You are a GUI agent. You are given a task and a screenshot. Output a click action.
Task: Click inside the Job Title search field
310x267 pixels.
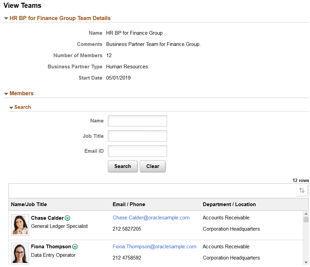coord(137,136)
